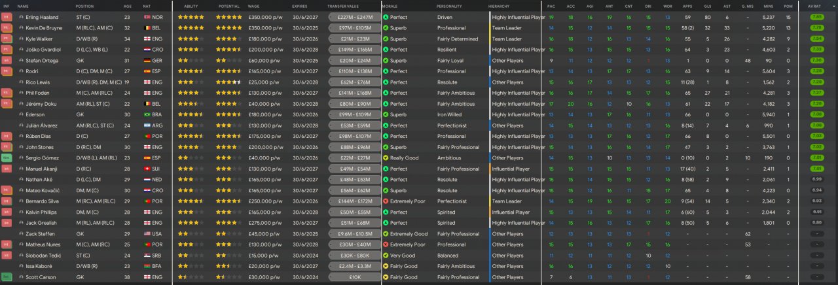
Task: Open Jack Grealish's player profile
Action: coord(40,223)
